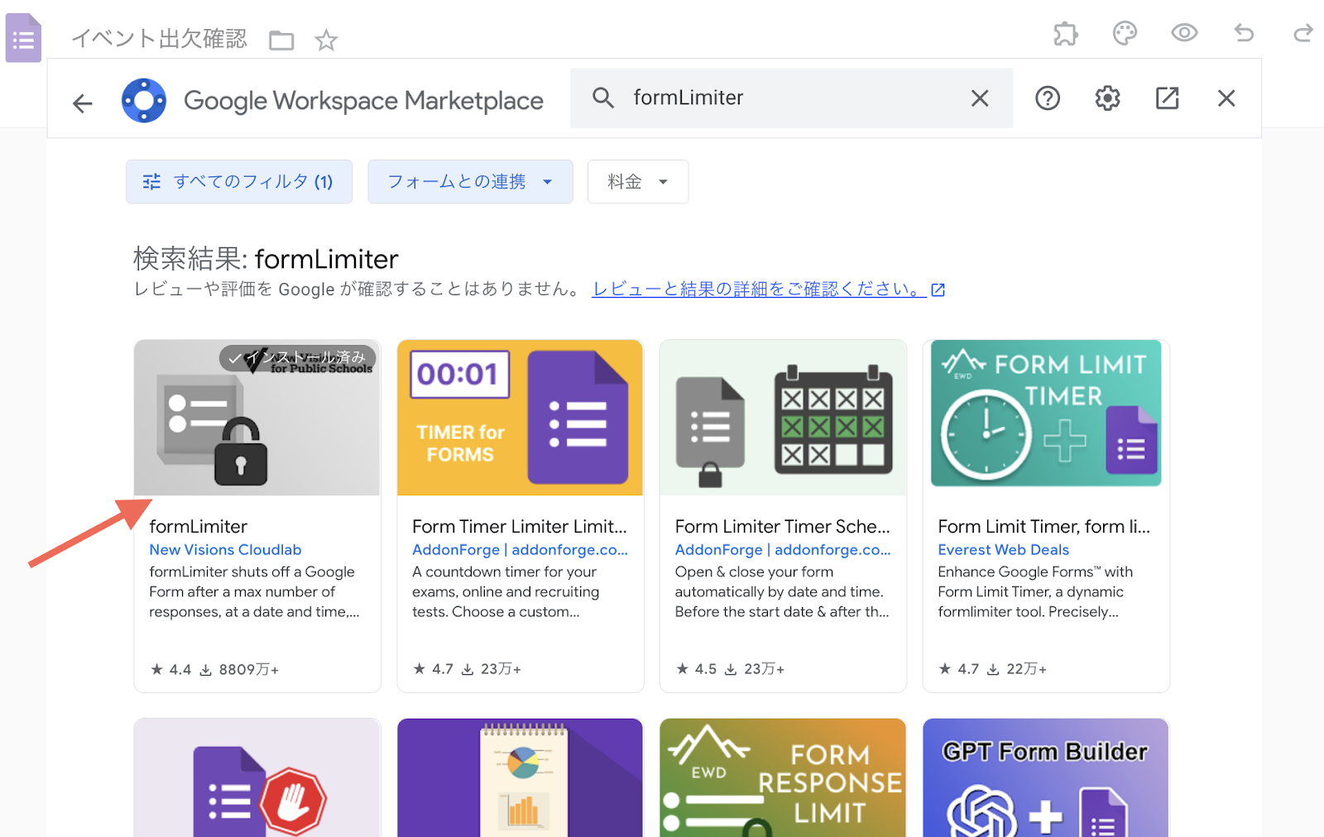Open the theme customization palette icon

pyautogui.click(x=1125, y=34)
